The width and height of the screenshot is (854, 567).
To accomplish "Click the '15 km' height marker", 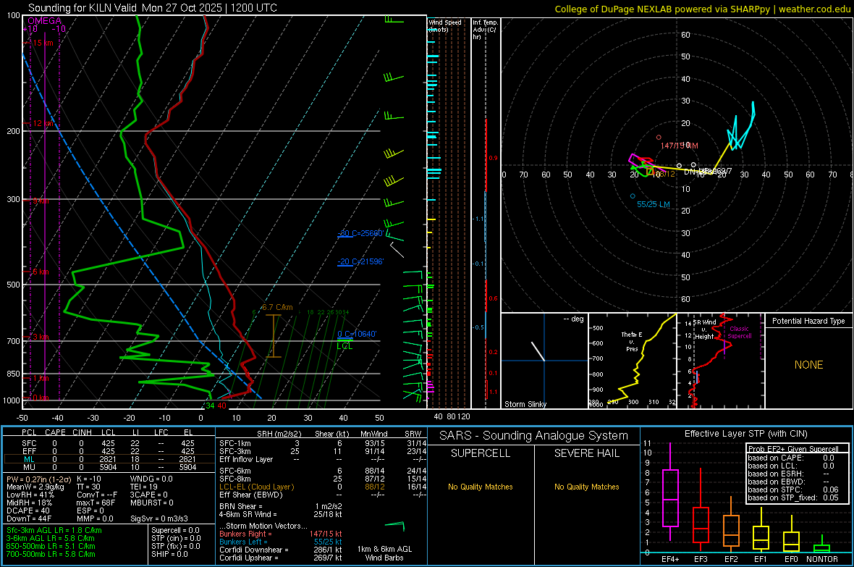I will click(43, 43).
